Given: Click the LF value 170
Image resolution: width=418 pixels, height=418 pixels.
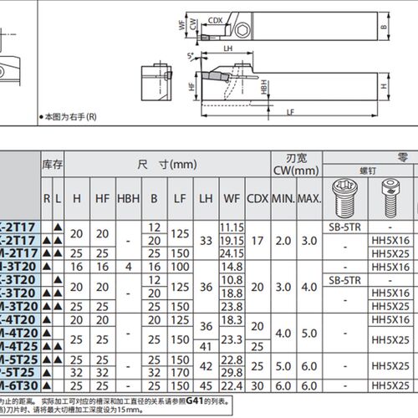Looking at the screenshot, I should pyautogui.click(x=181, y=373).
